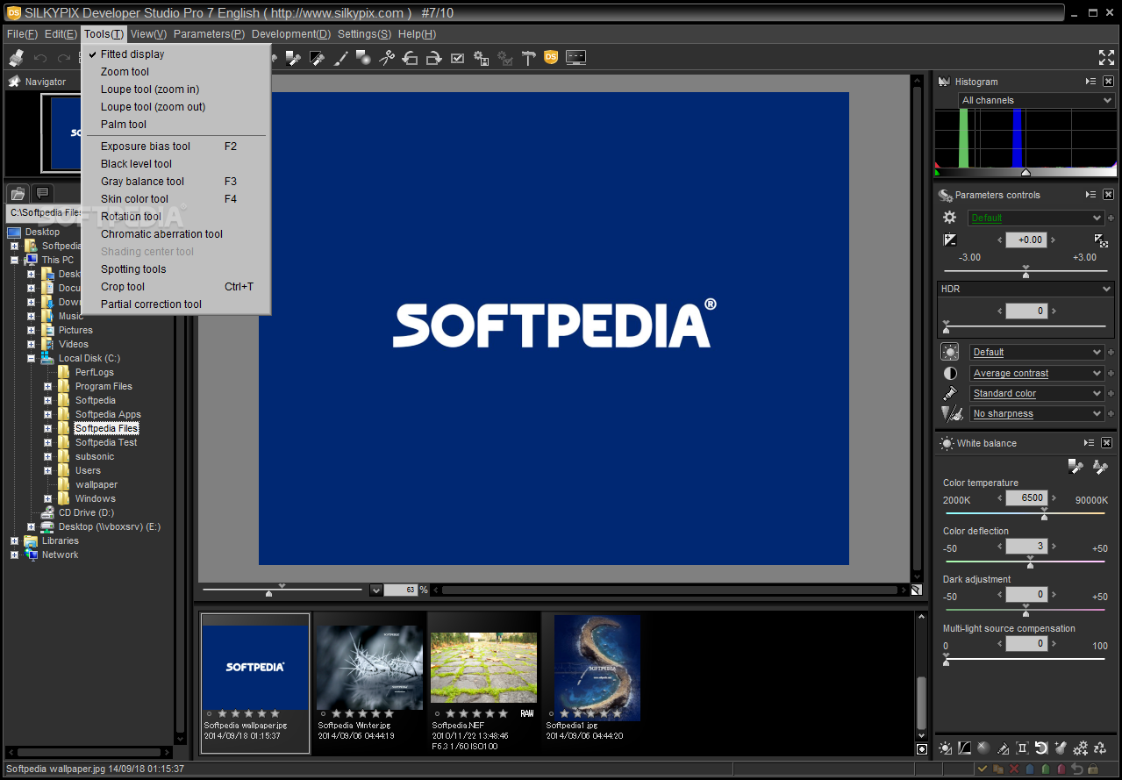The image size is (1122, 780).
Task: Toggle the Fitted display checked menu item
Action: [175, 54]
